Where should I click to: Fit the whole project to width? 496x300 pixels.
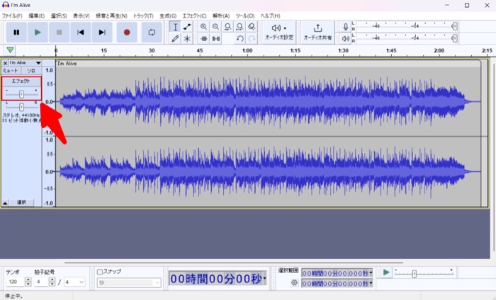pyautogui.click(x=239, y=27)
